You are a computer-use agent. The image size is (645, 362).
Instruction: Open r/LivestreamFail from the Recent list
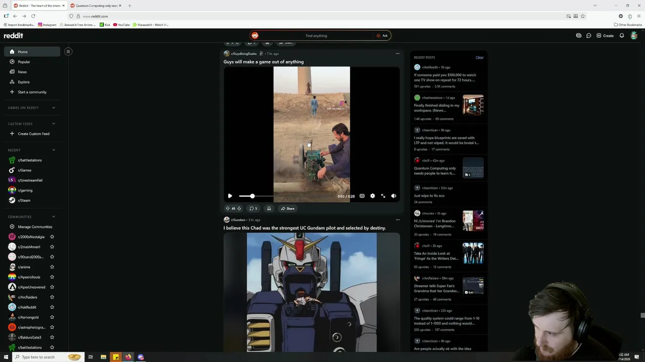[x=32, y=180]
